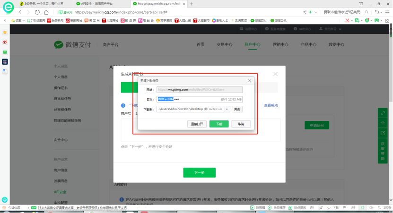The image size is (393, 213).
Task: Click the 获取帮助 green side button
Action: click(x=383, y=151)
